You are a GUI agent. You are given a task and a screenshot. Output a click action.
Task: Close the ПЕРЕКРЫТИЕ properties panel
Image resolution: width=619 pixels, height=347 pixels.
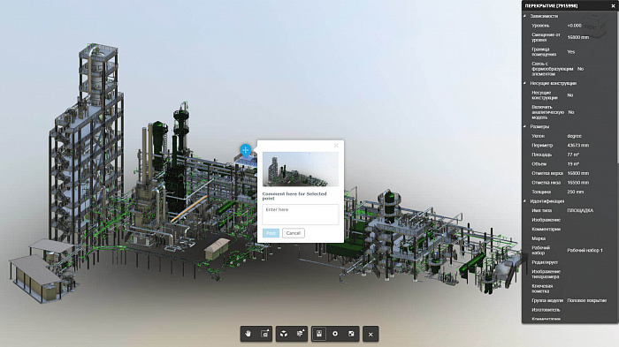click(613, 5)
